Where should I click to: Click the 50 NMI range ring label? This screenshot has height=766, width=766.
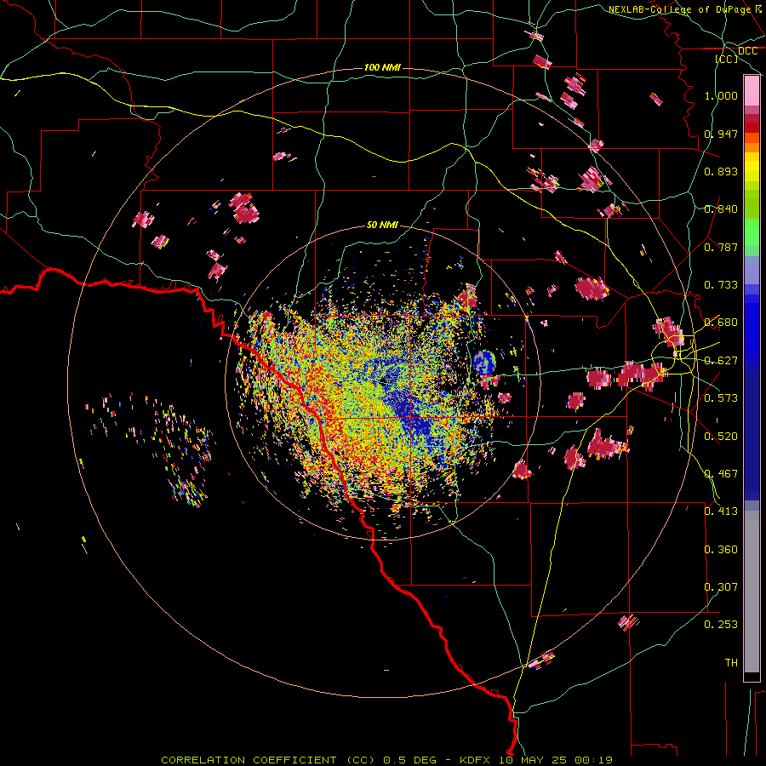point(382,225)
